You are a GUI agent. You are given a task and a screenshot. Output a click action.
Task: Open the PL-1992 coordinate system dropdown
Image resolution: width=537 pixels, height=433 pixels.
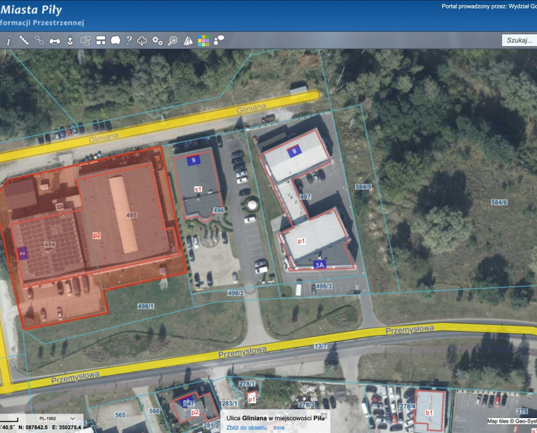[54, 419]
